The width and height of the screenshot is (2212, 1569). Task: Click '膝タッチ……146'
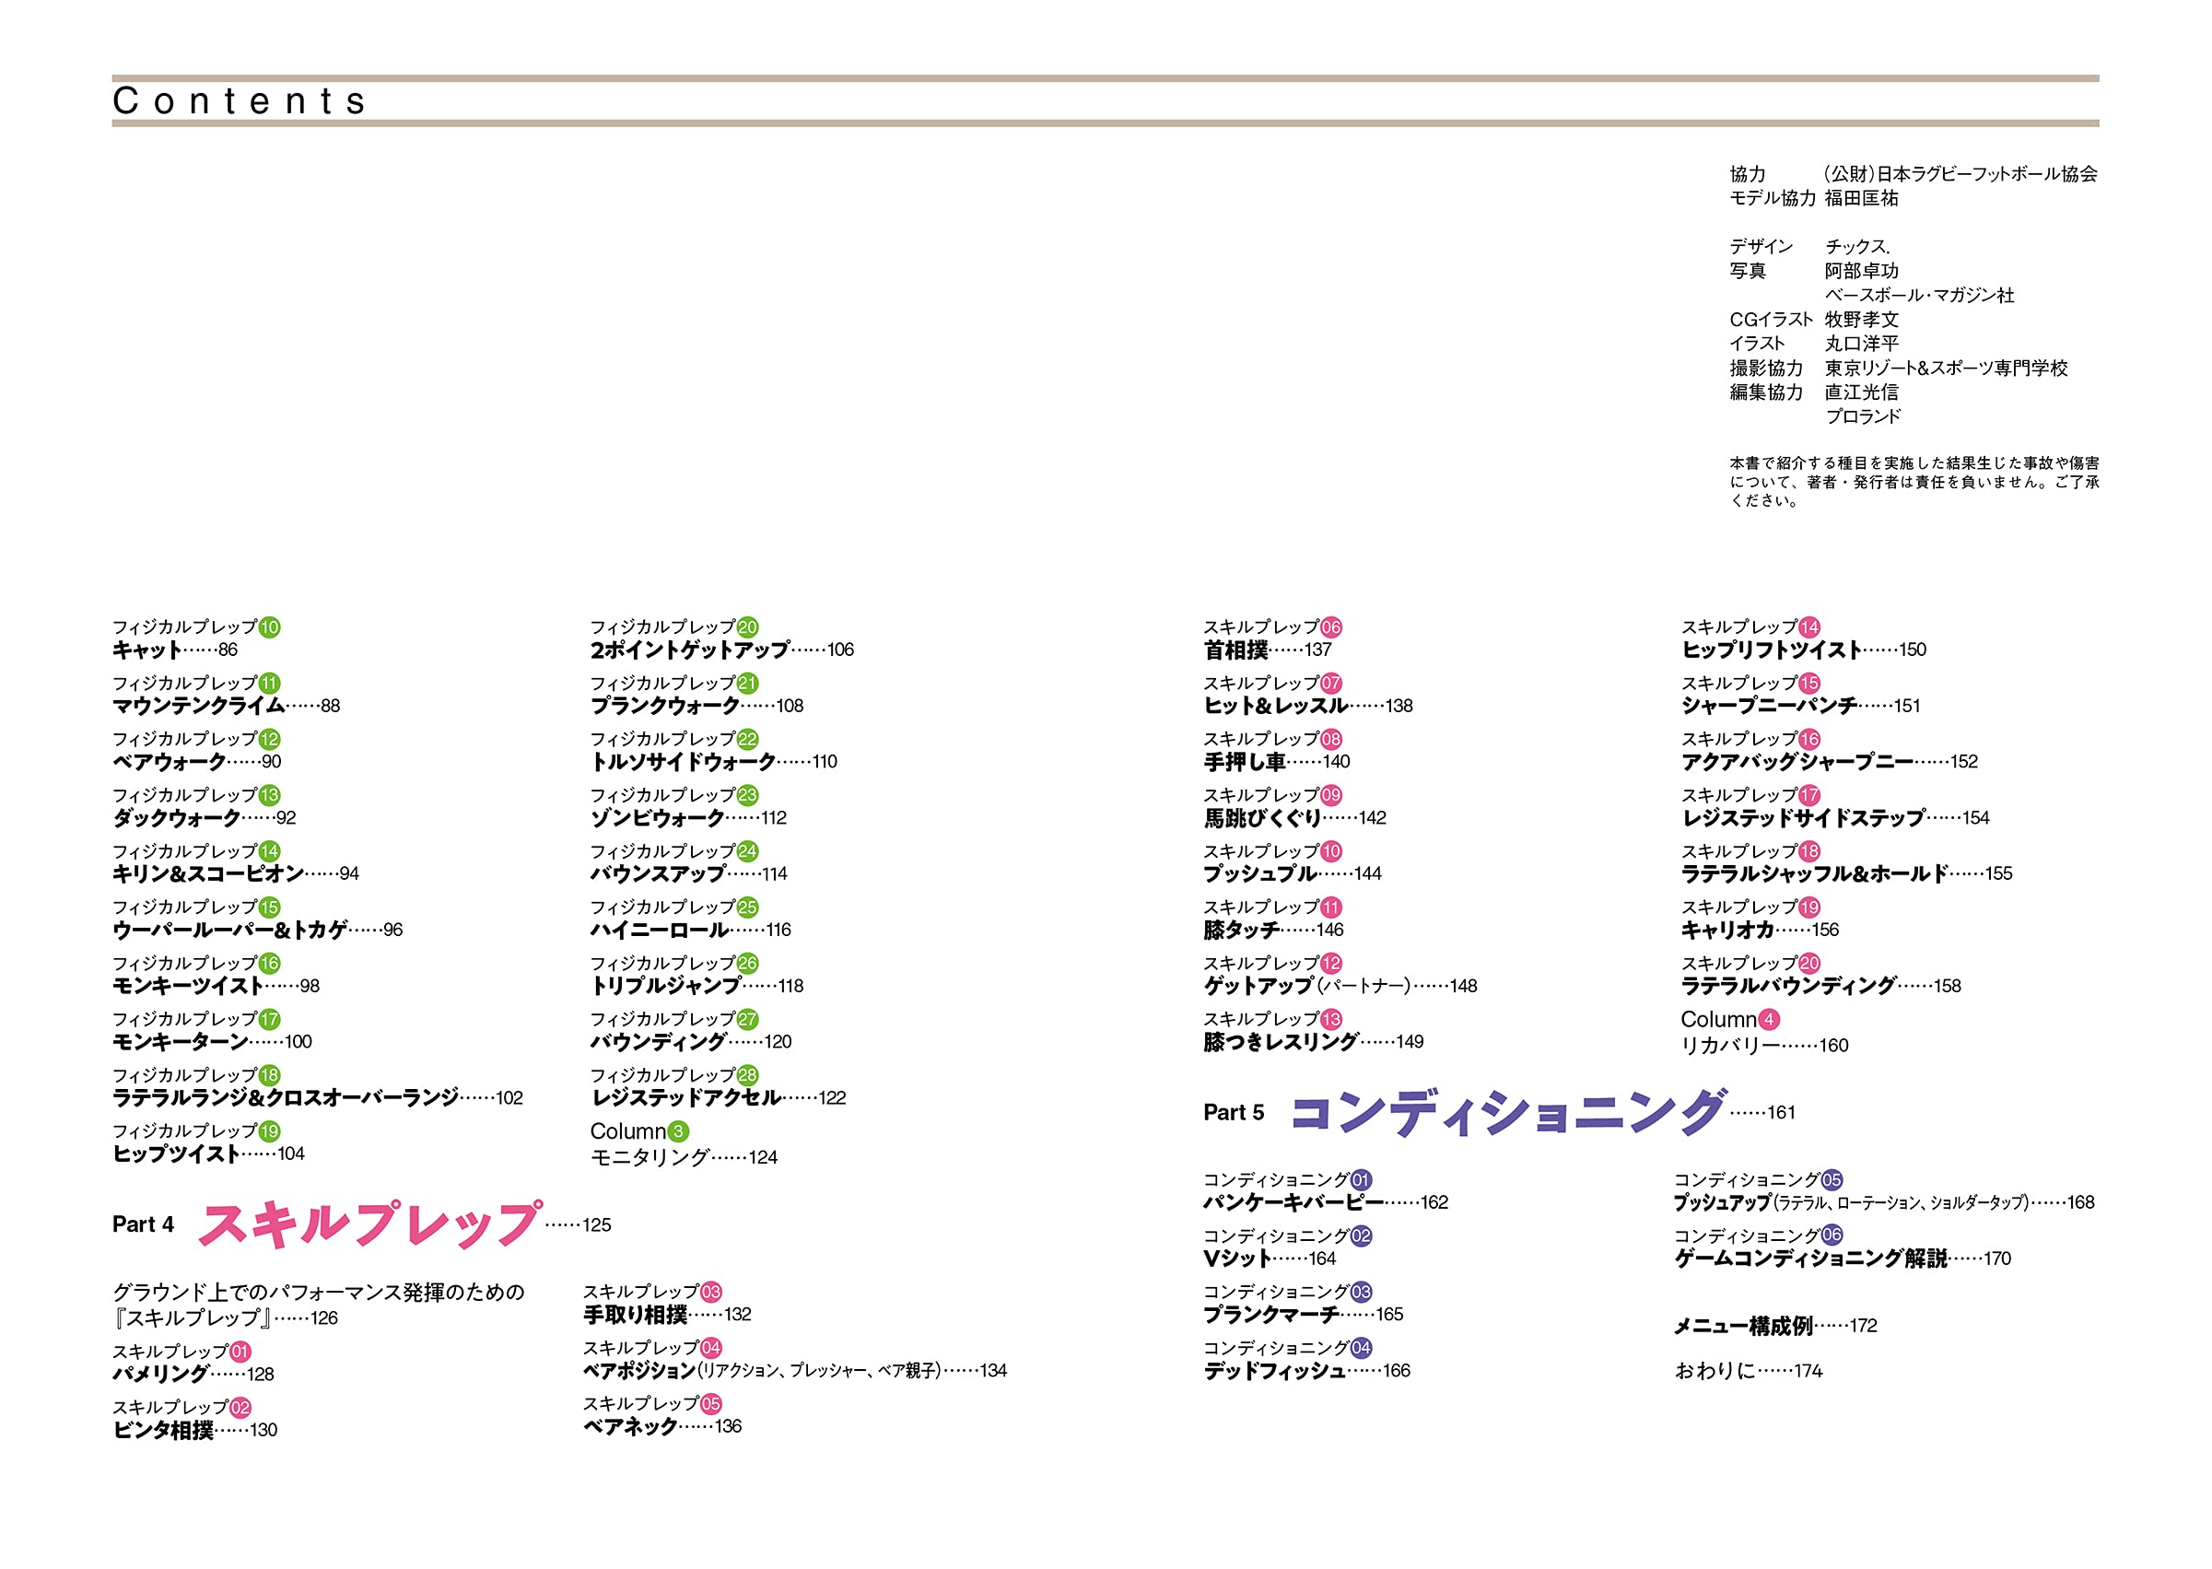[x=1273, y=930]
